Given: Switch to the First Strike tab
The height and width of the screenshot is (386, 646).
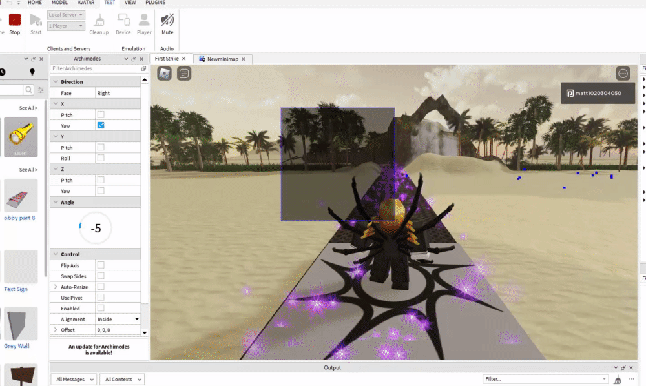Looking at the screenshot, I should pyautogui.click(x=167, y=59).
